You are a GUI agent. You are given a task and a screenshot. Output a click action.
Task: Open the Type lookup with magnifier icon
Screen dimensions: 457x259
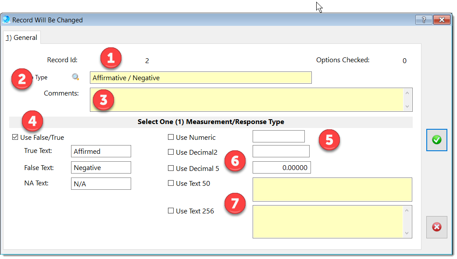click(75, 77)
